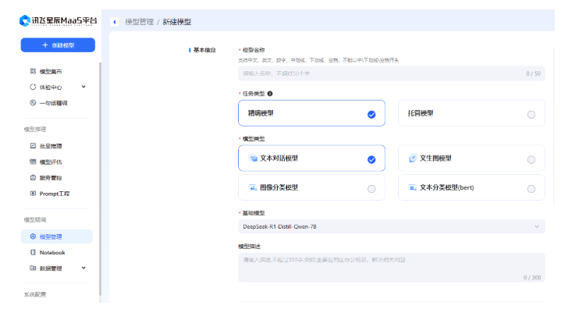The image size is (568, 320).
Task: Pick the 文本分类模型(bert) radio option
Action: [x=531, y=188]
